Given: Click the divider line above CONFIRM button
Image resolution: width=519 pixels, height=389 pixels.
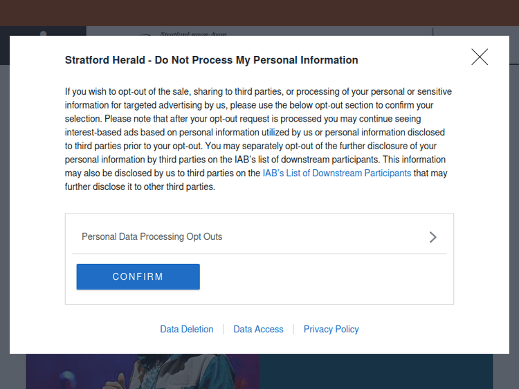Looking at the screenshot, I should 259,254.
